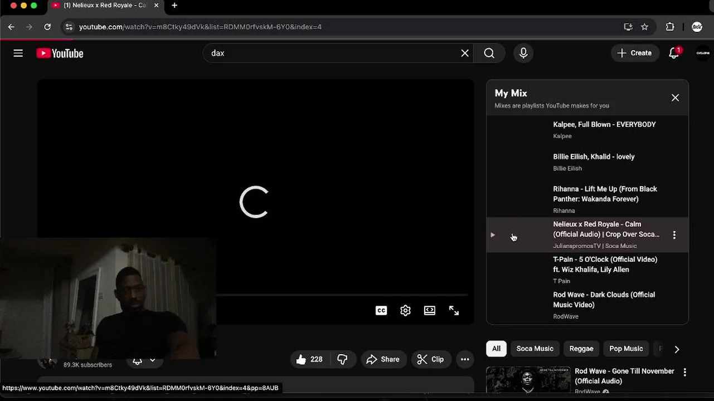Viewport: 714px width, 401px height.
Task: Like the video with 228 likes
Action: click(310, 359)
